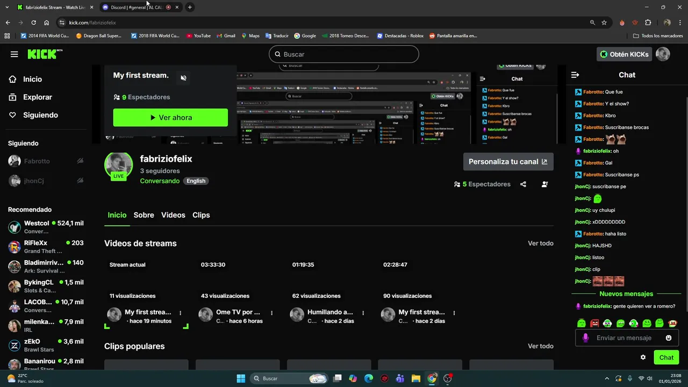Open the 02:28:47 video thumbnail
The image size is (688, 387).
420,280
